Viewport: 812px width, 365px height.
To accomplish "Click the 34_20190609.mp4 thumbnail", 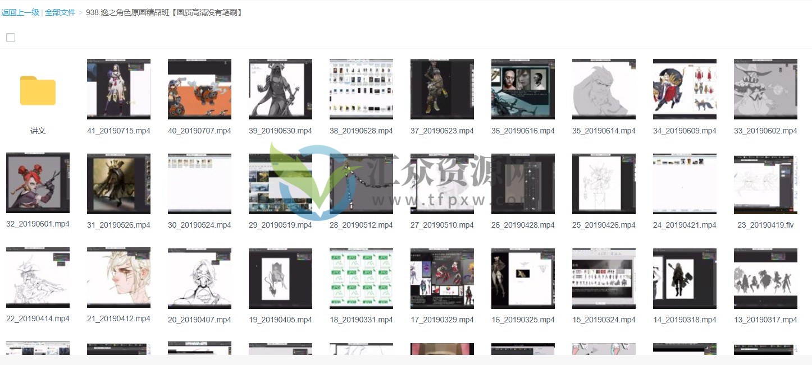I will (685, 89).
